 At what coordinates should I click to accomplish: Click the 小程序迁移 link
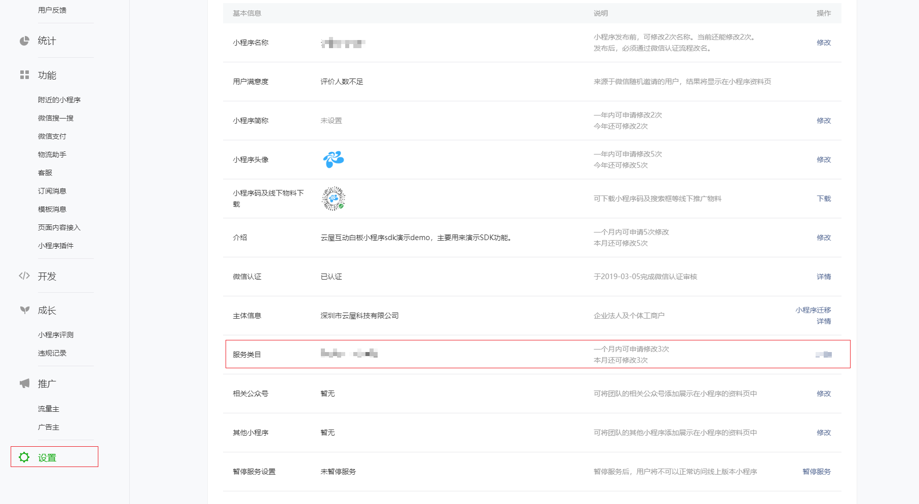(813, 310)
